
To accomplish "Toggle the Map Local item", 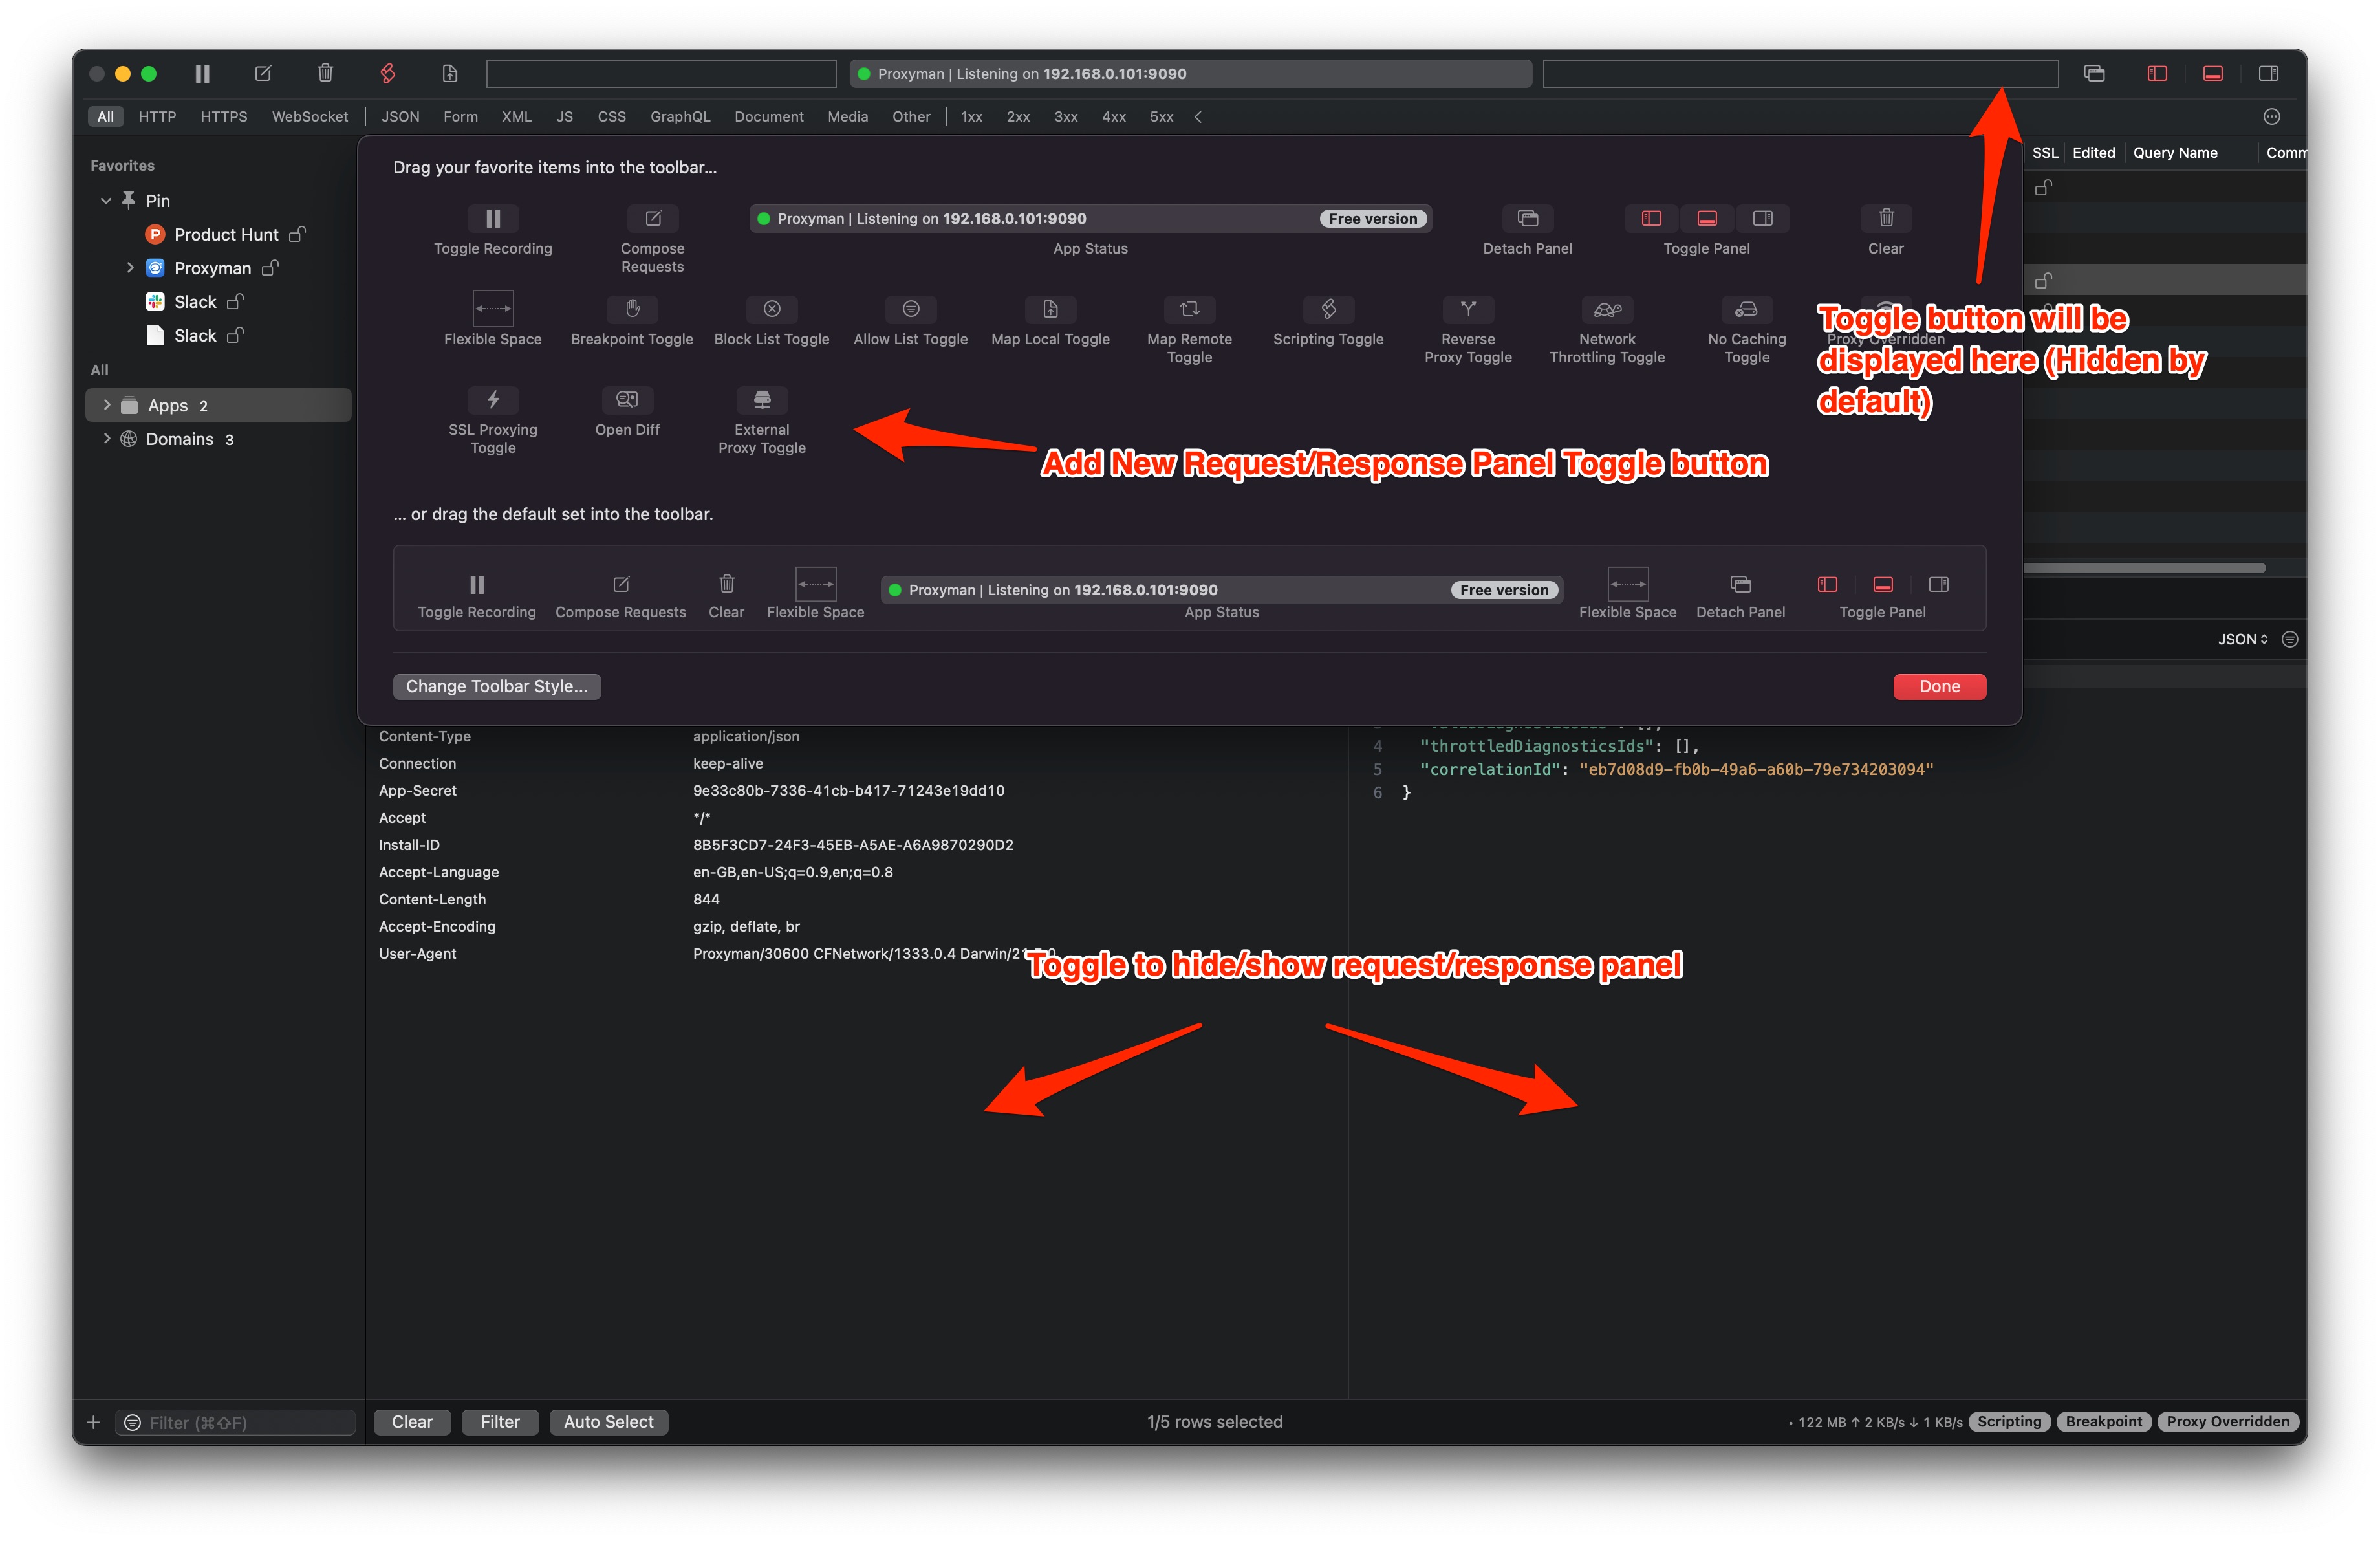I will (x=1050, y=308).
